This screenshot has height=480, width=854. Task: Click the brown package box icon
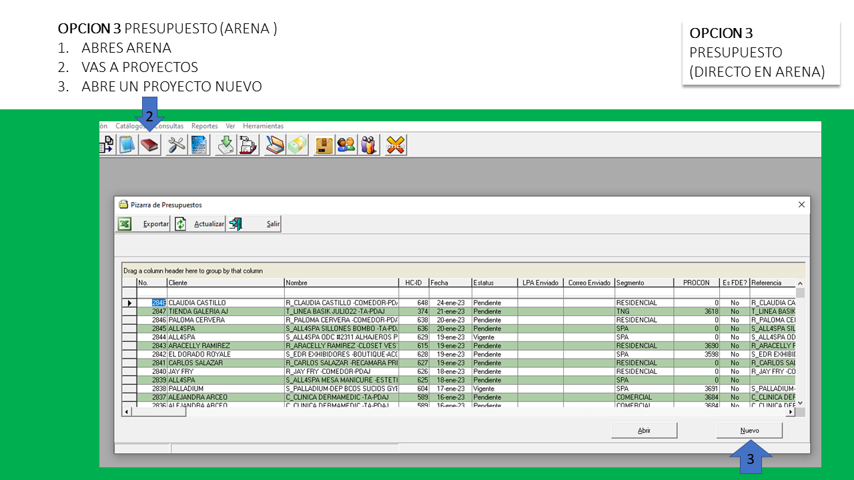click(324, 145)
